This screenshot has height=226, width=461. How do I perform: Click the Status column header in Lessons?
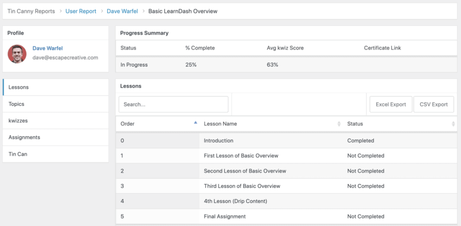(400, 124)
